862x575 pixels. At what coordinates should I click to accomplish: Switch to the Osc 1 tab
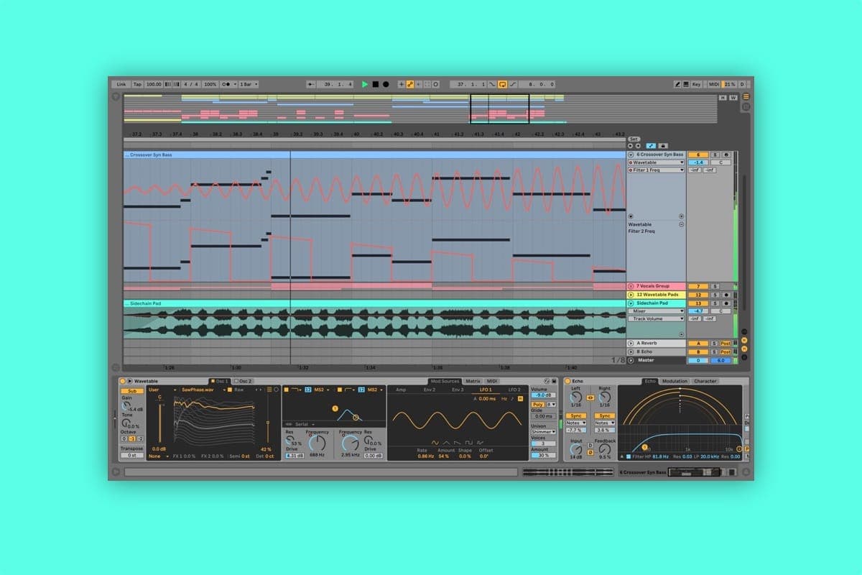(221, 381)
